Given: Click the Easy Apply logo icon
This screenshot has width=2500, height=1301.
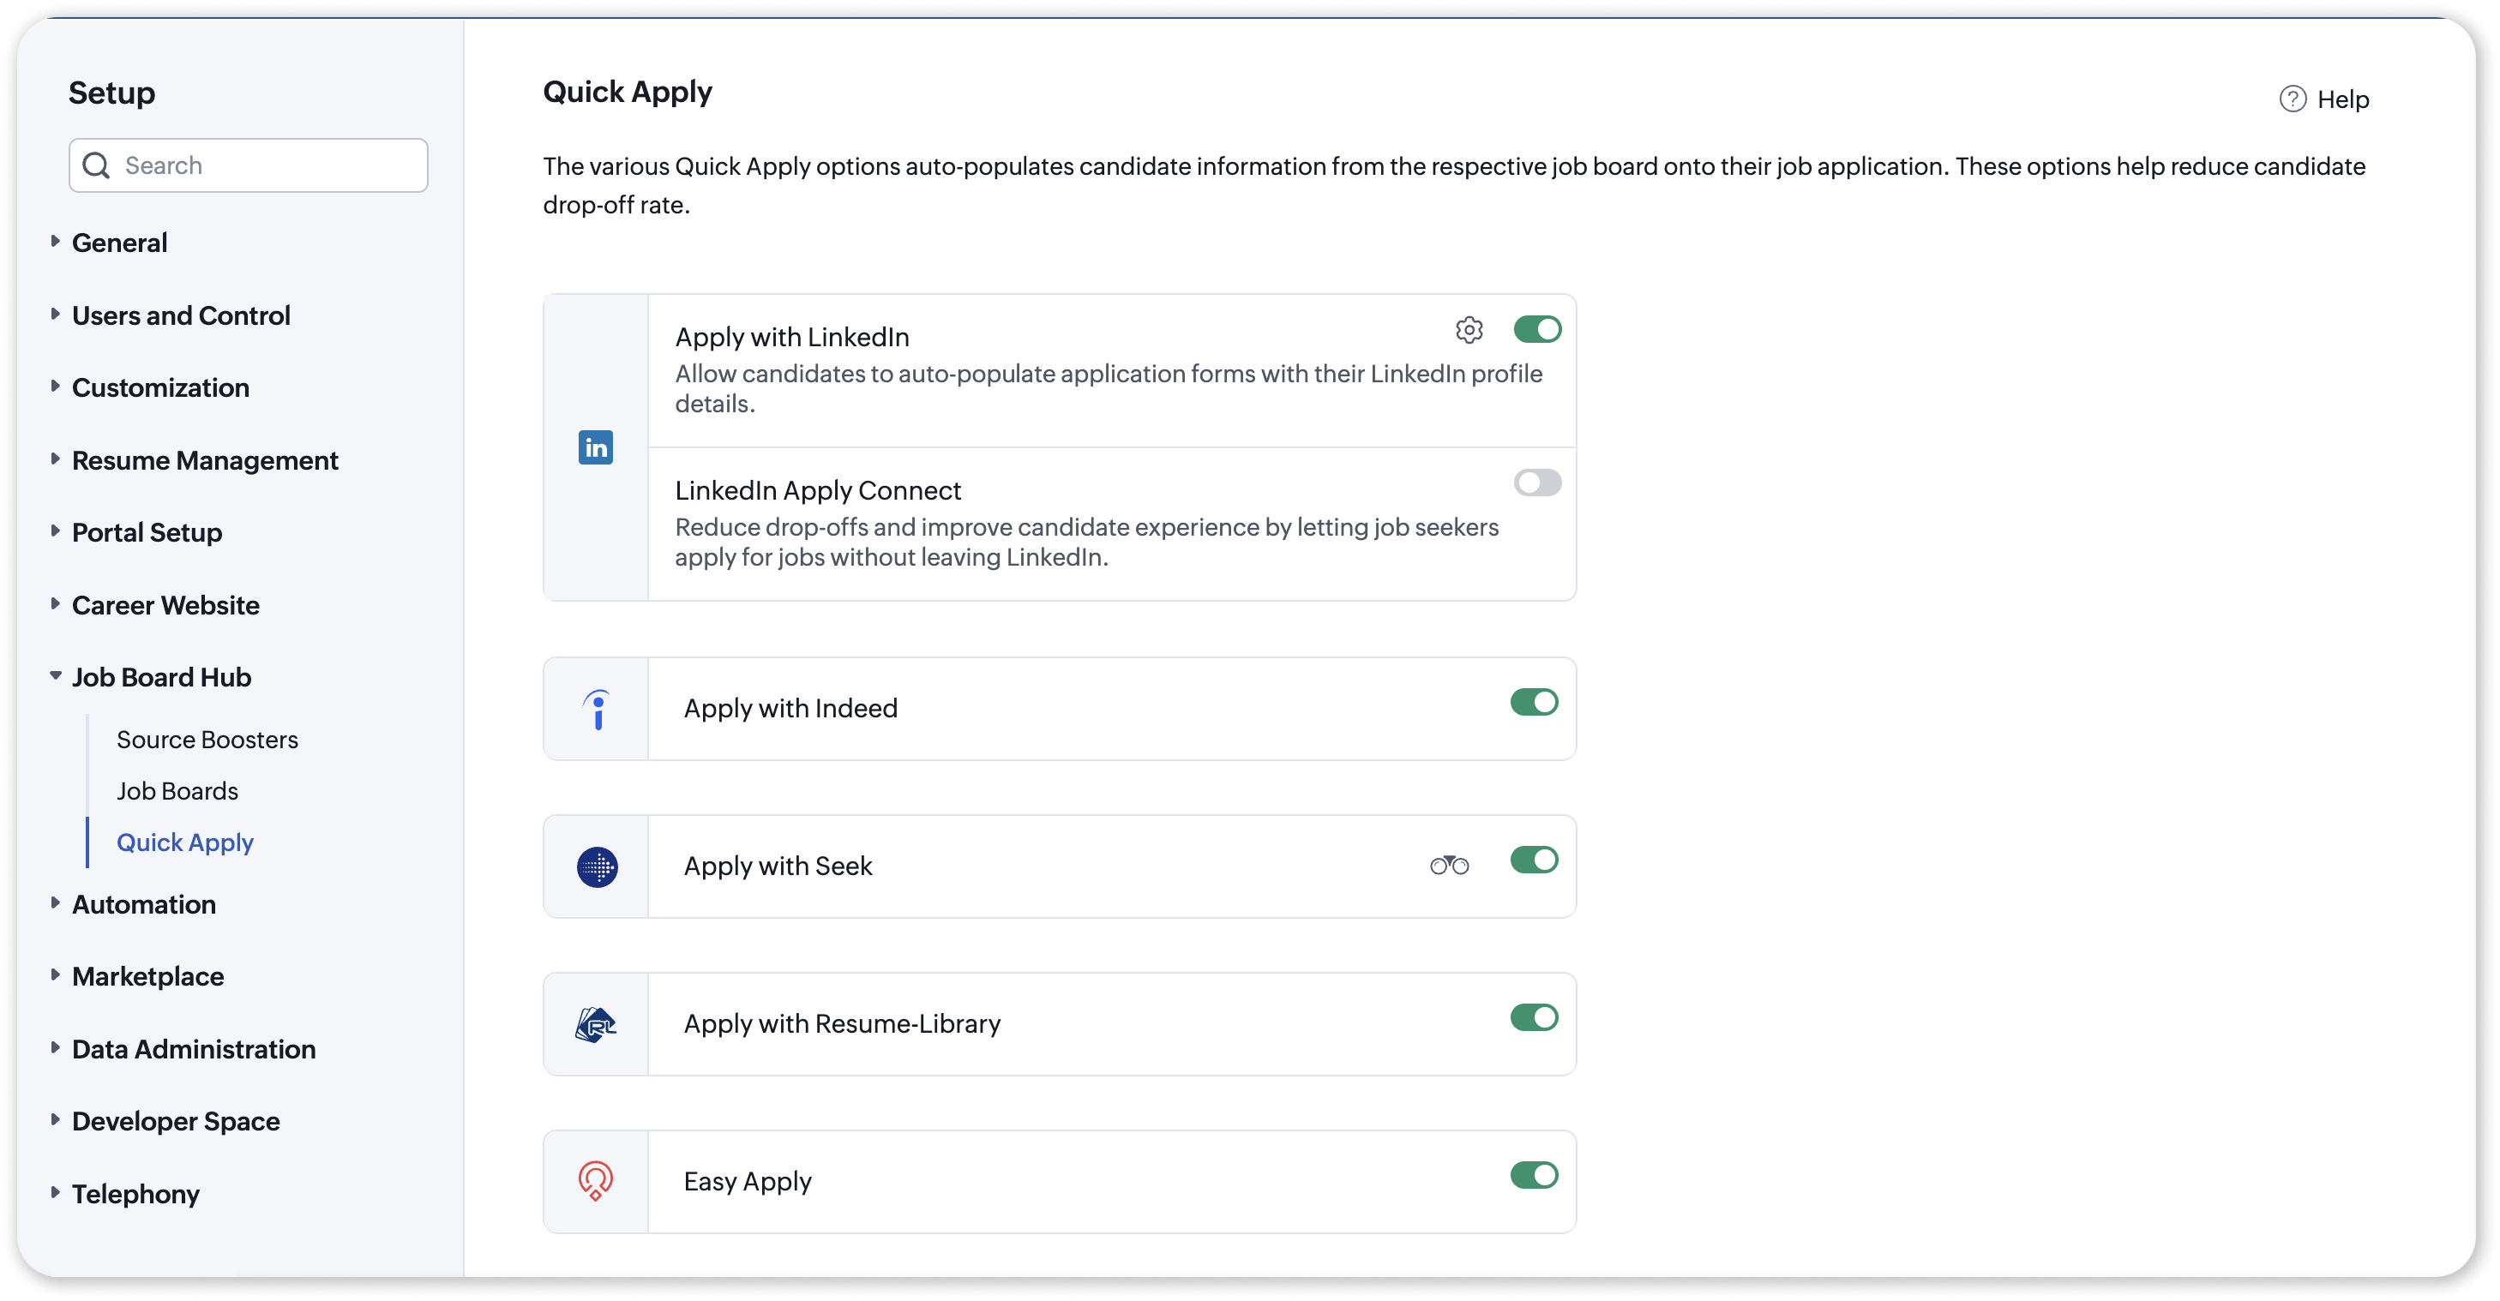Looking at the screenshot, I should 596,1182.
